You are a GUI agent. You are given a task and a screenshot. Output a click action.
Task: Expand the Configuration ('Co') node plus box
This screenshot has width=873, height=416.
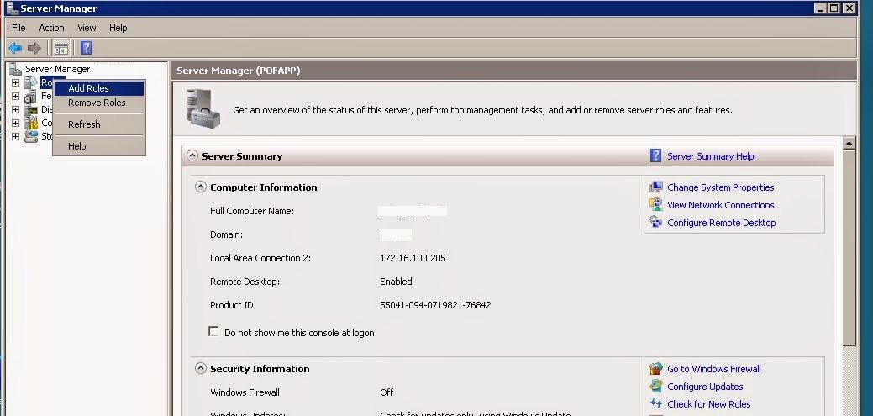point(15,123)
